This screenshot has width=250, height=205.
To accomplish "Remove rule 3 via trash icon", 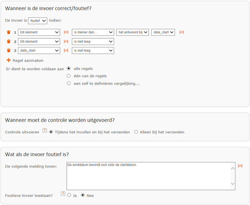I will point(9,50).
